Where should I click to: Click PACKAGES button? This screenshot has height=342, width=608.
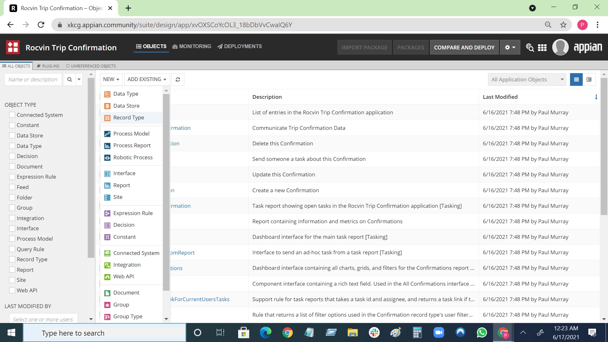(x=411, y=47)
